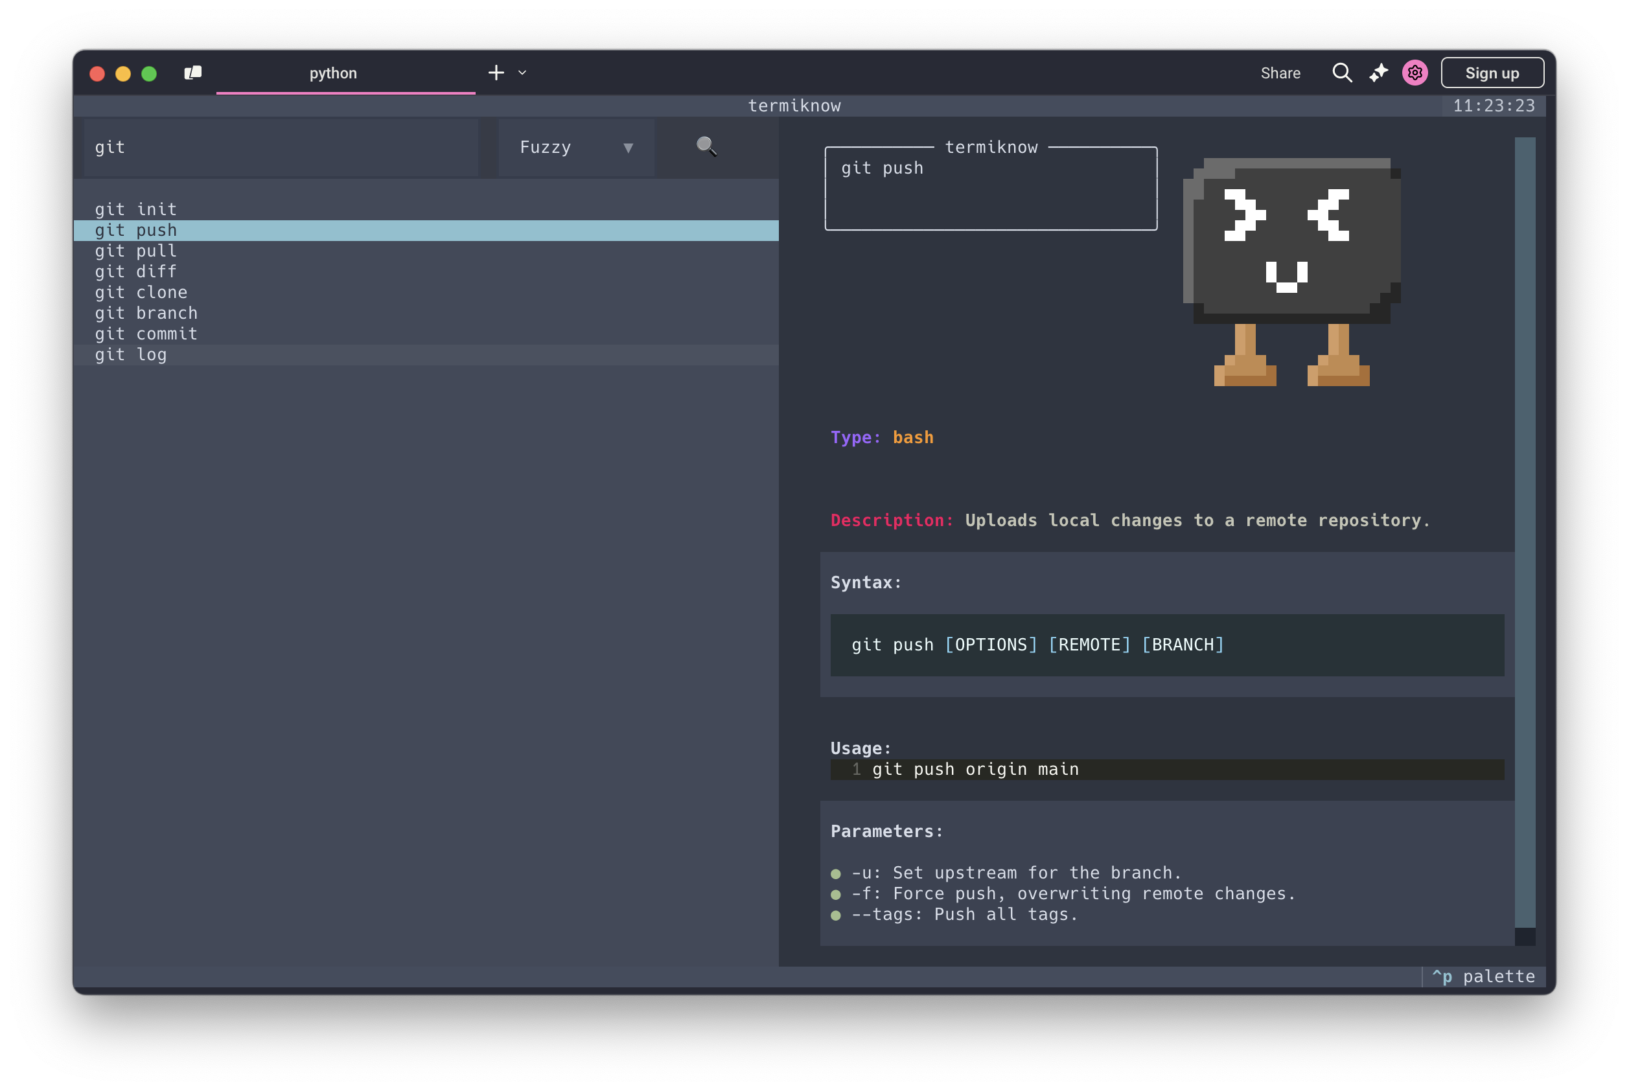Click the git push origin main usage line

tap(975, 769)
